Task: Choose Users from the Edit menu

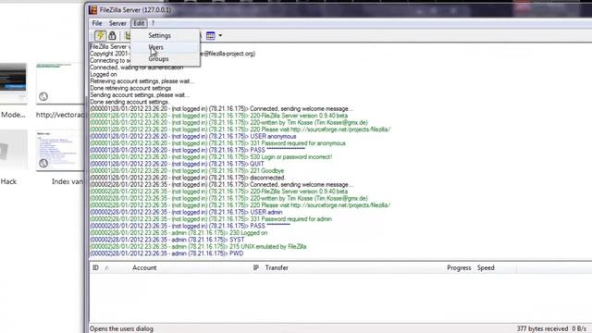Action: tap(166, 47)
